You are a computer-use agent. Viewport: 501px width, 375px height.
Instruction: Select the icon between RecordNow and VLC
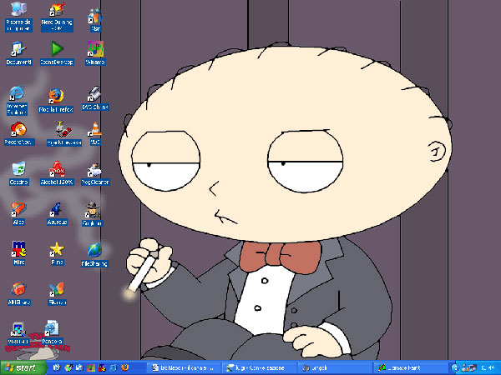[64, 134]
